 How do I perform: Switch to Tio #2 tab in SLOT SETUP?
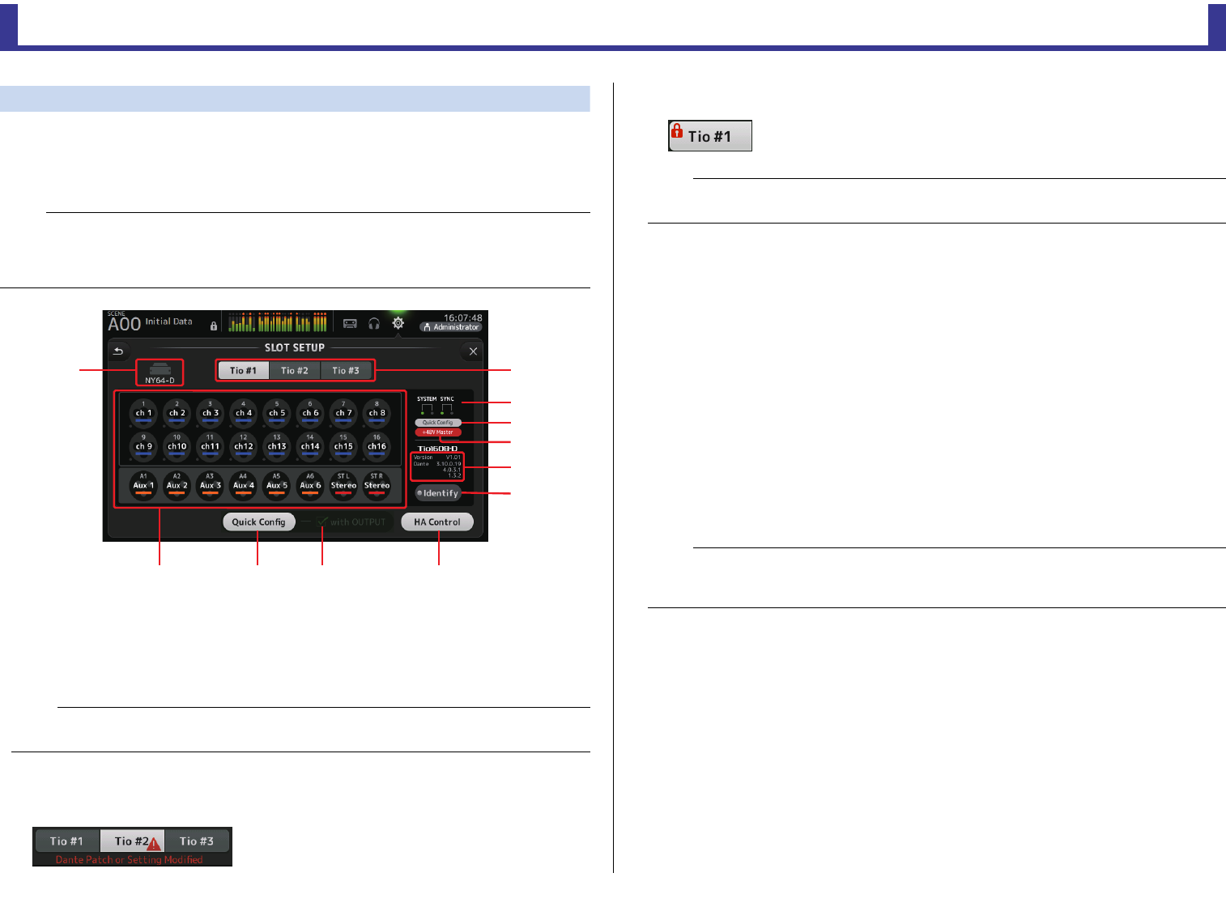click(x=295, y=370)
